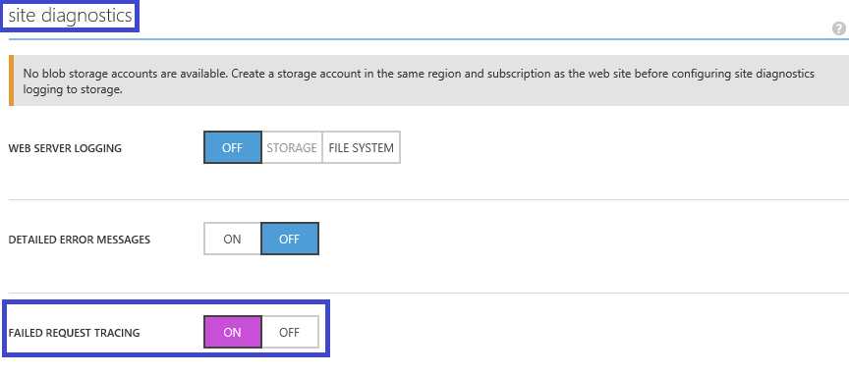Select STORAGE for web server logging

pyautogui.click(x=292, y=147)
